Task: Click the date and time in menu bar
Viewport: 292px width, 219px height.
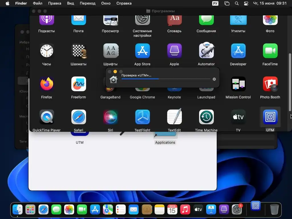Action: point(270,3)
